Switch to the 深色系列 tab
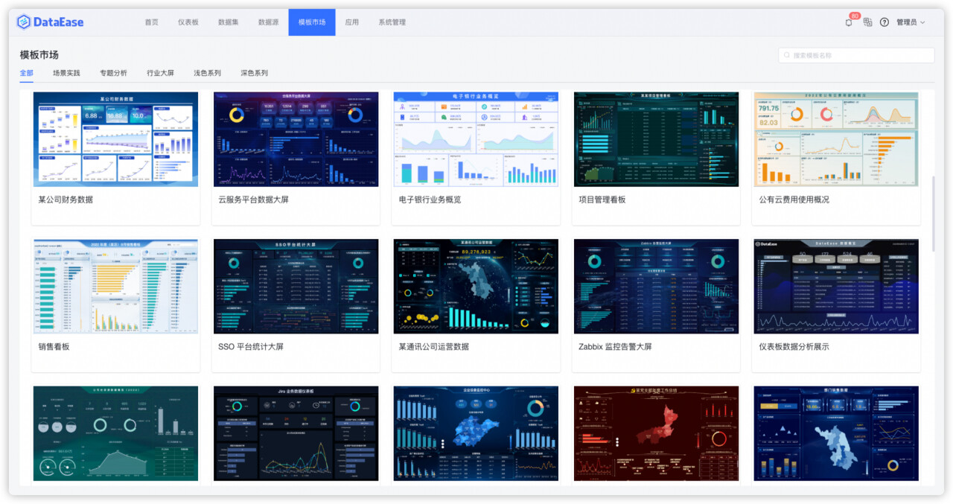 click(x=254, y=73)
